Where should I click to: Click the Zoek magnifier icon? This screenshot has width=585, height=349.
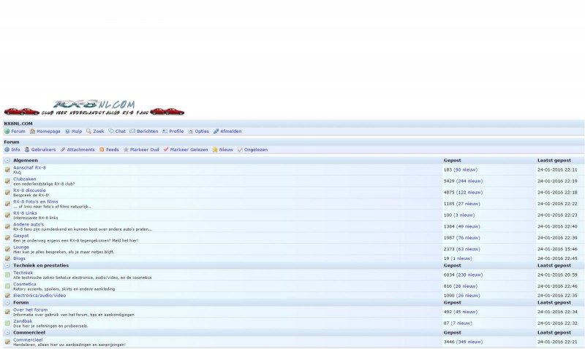88,131
